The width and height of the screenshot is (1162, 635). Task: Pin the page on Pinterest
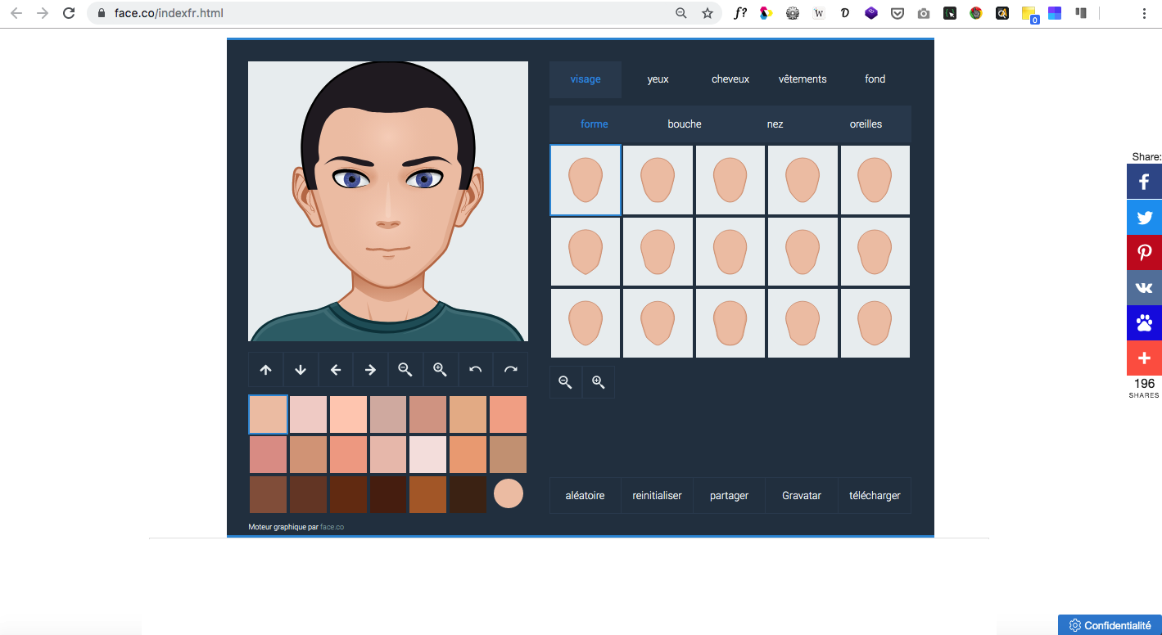click(1144, 252)
